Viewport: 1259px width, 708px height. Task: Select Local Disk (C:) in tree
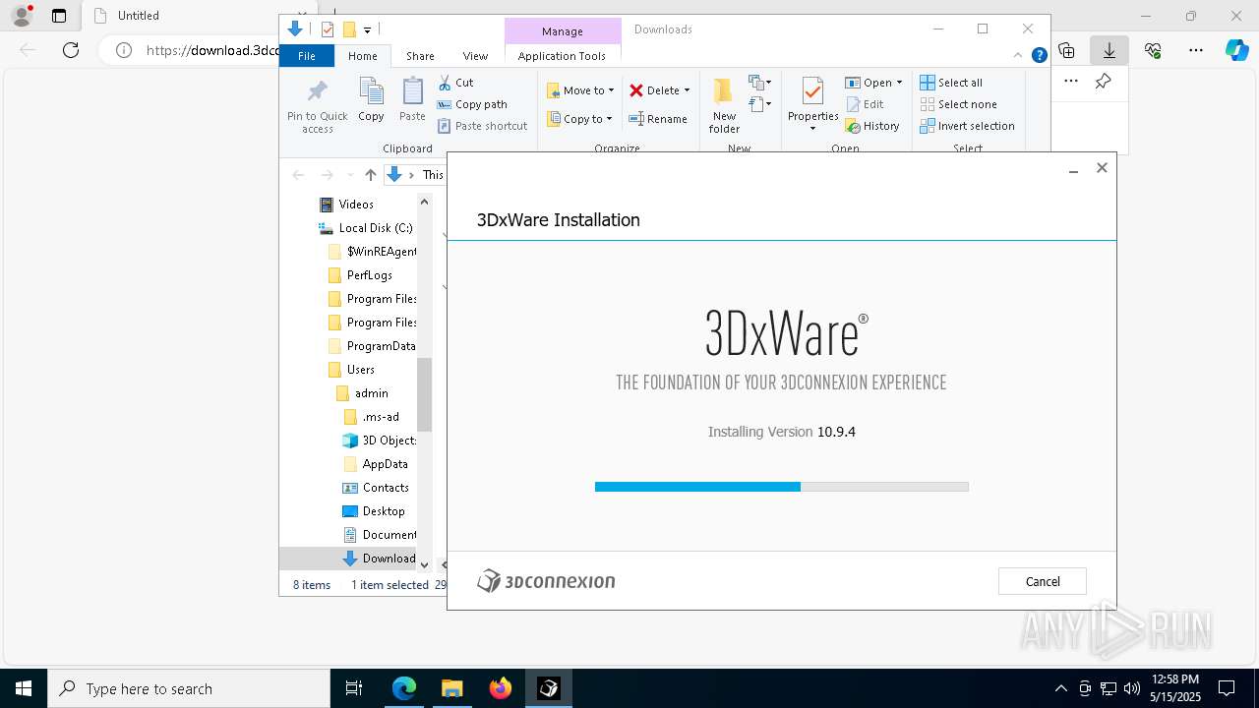[367, 228]
